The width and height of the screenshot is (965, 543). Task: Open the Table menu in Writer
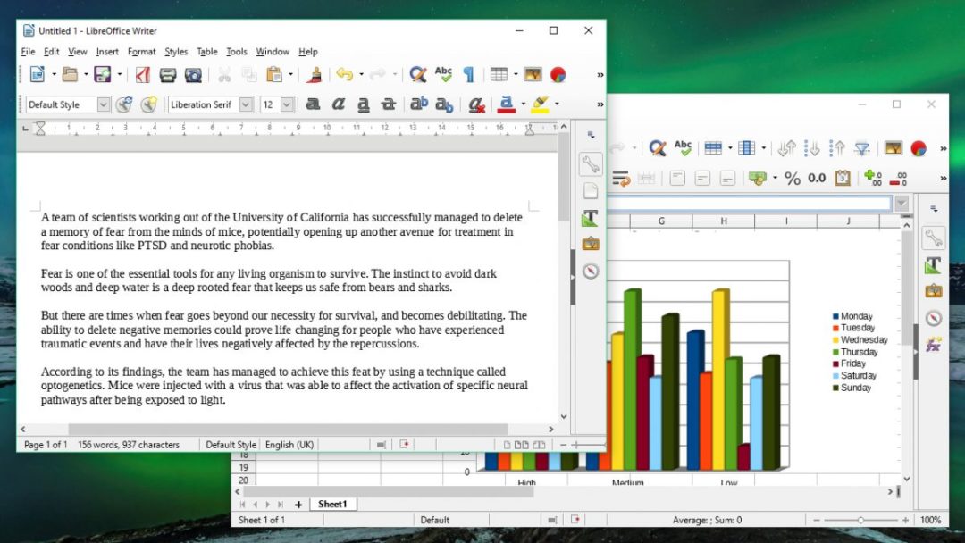pos(207,52)
